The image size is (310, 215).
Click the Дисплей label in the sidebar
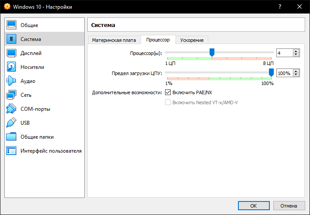31,53
